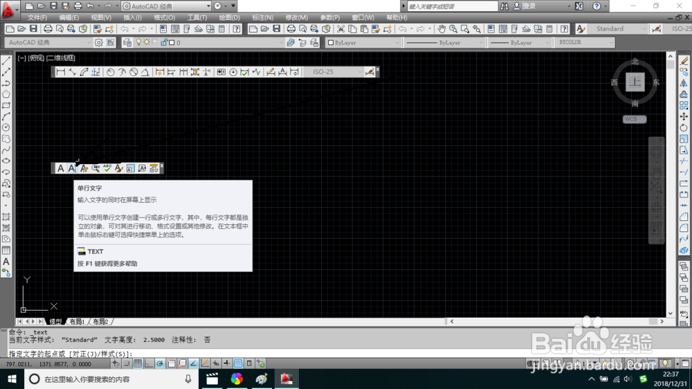Open the AutoCAD 经典 workspace dropdown in title bar
Screen dimensions: 692x389
click(167, 6)
